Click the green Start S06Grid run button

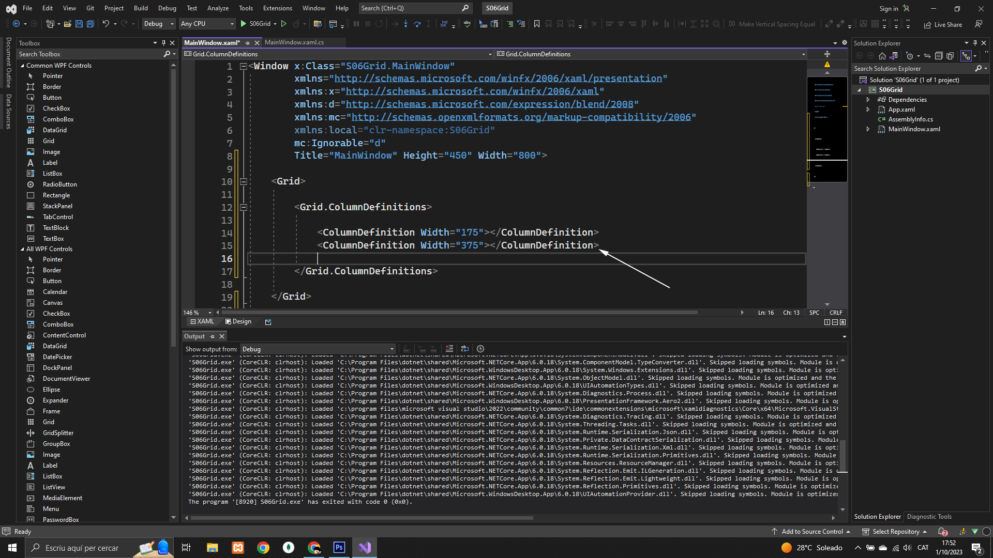click(x=244, y=24)
